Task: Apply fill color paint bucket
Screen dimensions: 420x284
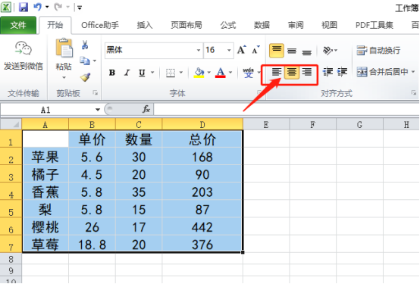Action: 199,73
